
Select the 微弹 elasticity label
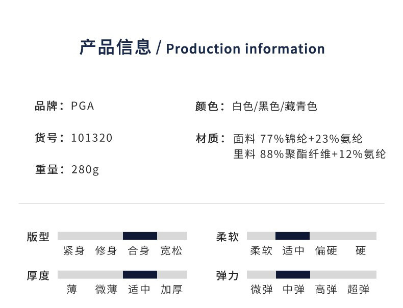(262, 290)
